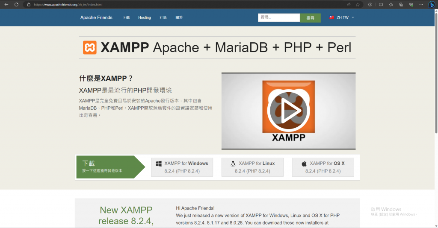This screenshot has width=438, height=228.
Task: Reload the page with refresh icon
Action: pyautogui.click(x=17, y=4)
